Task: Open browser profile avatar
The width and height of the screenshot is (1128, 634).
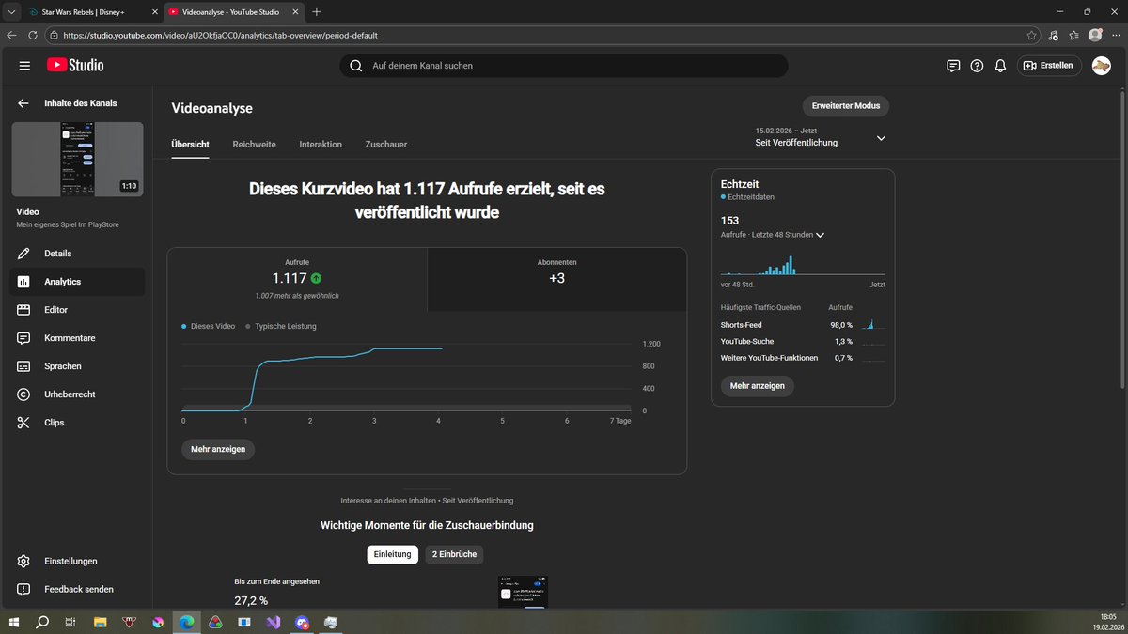Action: tap(1095, 35)
